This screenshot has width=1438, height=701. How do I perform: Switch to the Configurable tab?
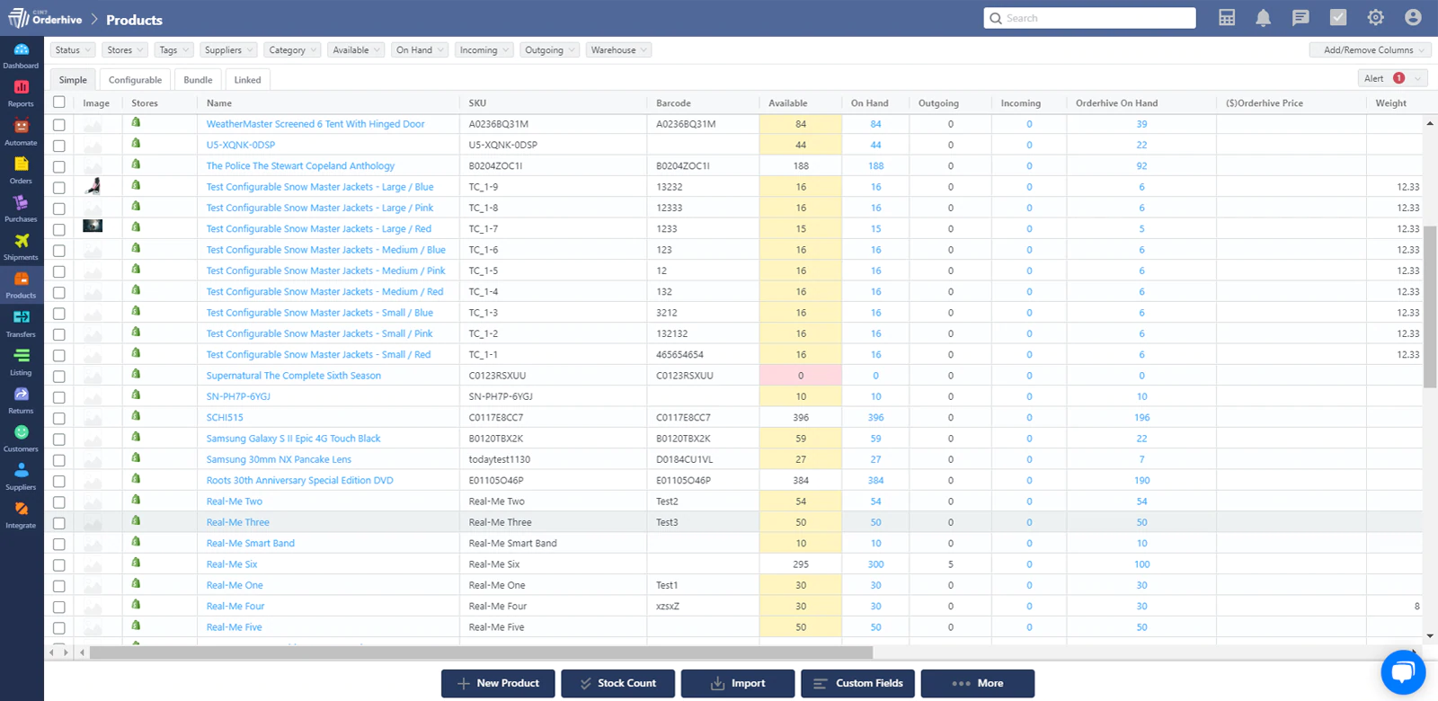pyautogui.click(x=135, y=80)
